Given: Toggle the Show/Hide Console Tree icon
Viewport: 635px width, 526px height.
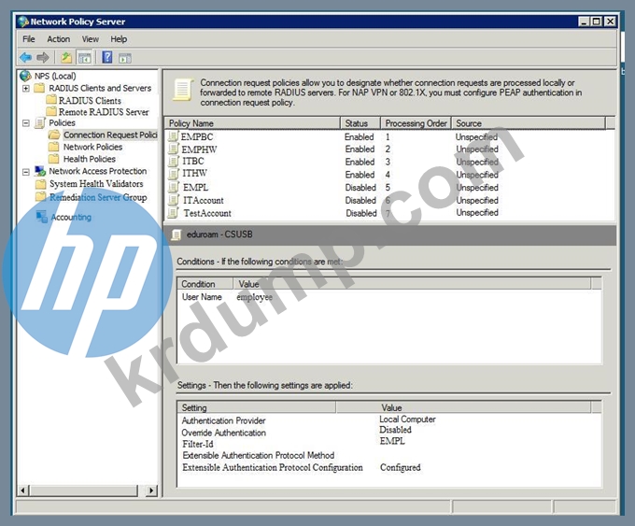Looking at the screenshot, I should (x=85, y=58).
